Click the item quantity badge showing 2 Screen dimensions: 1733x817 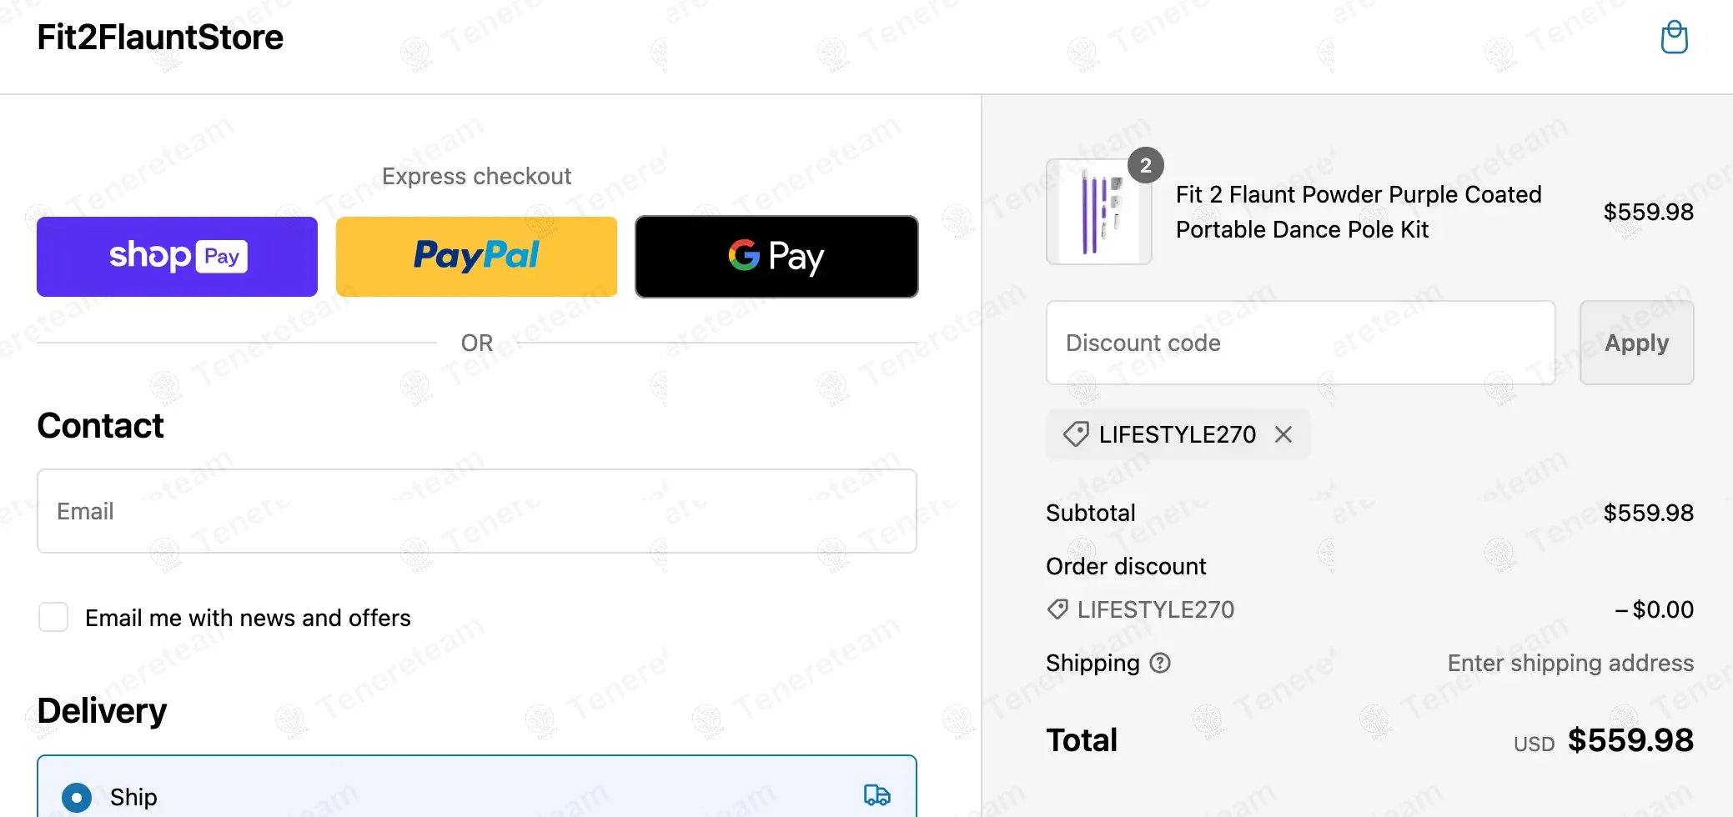1145,165
